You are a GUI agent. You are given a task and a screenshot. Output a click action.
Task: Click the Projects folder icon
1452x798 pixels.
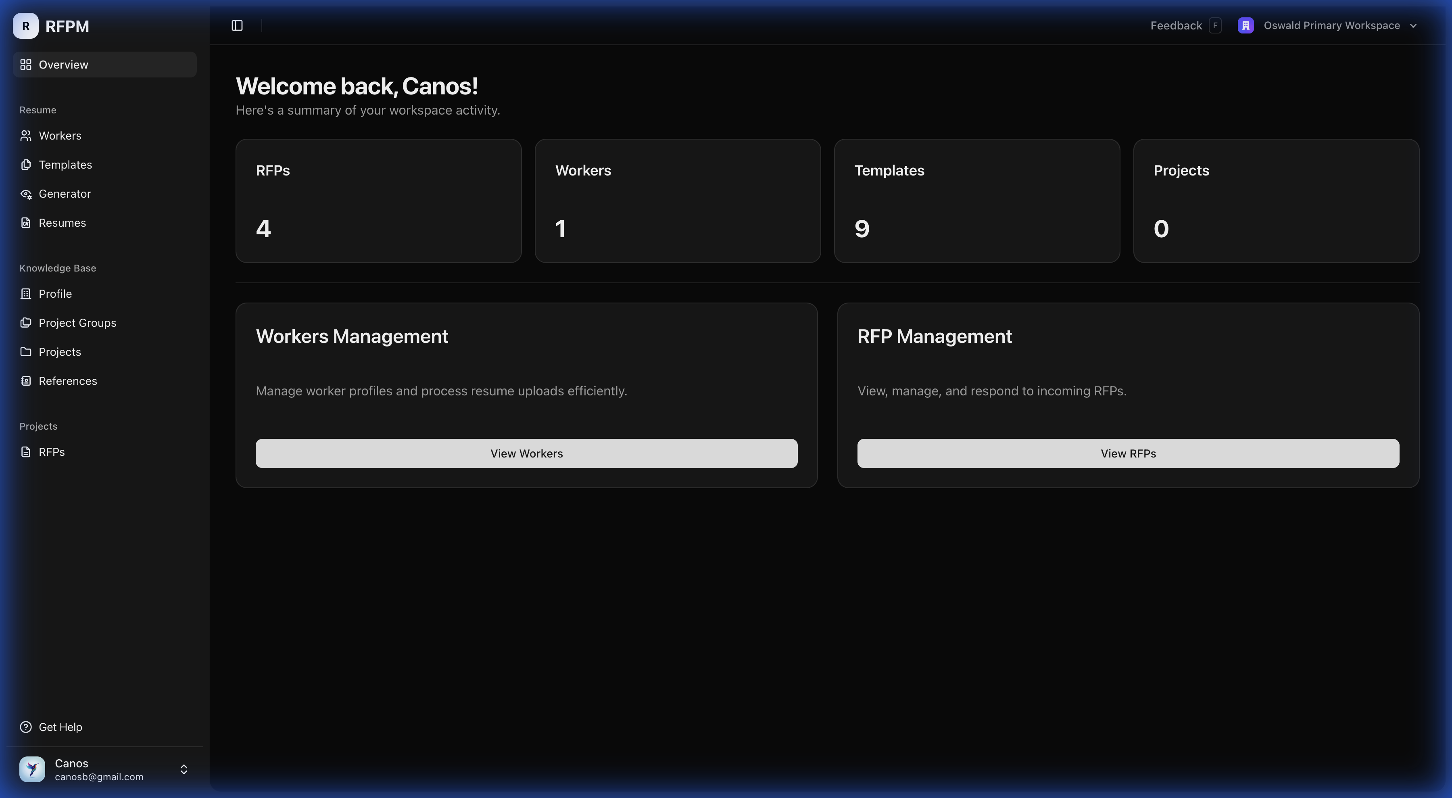click(27, 351)
